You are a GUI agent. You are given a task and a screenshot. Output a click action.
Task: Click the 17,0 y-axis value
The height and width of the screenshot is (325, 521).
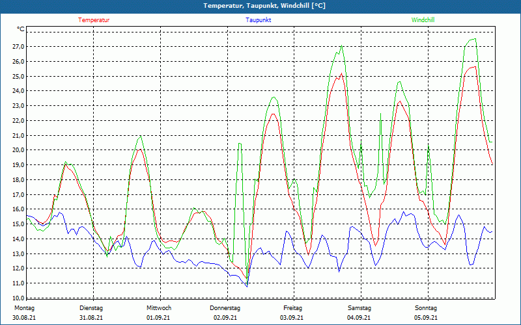point(19,194)
